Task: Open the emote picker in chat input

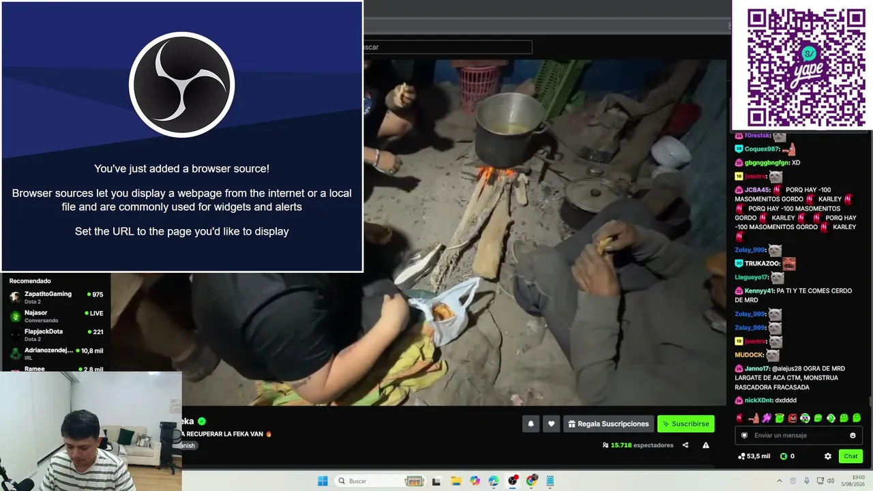Action: point(853,435)
